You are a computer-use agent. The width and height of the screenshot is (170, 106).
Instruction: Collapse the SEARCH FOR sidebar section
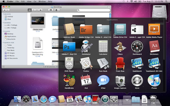[x=3, y=42]
